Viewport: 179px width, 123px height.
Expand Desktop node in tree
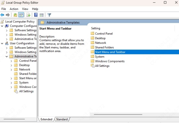click(11, 65)
